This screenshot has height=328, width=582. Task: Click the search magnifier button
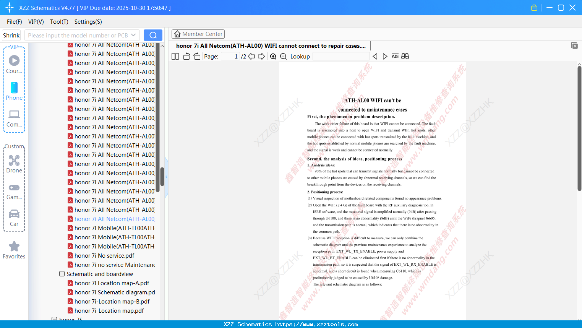[x=153, y=35]
